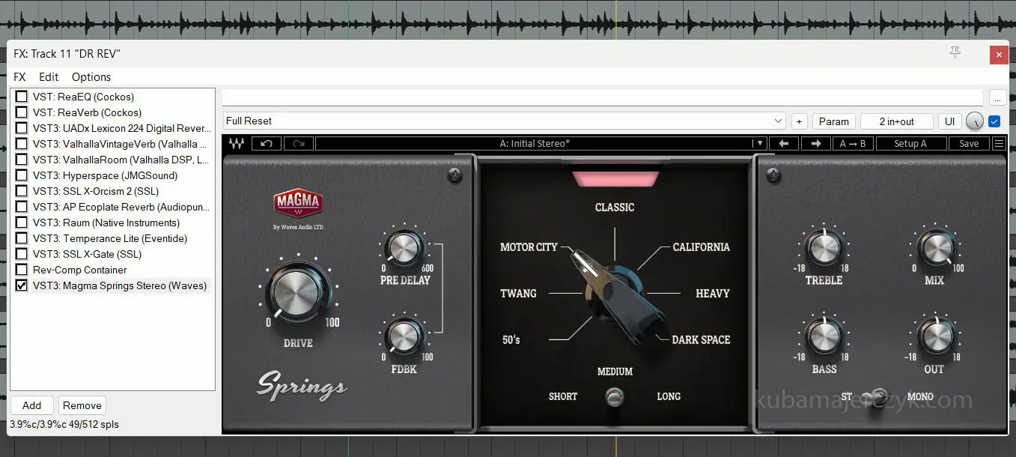Click the wet/dry mix knob beside UI

974,121
